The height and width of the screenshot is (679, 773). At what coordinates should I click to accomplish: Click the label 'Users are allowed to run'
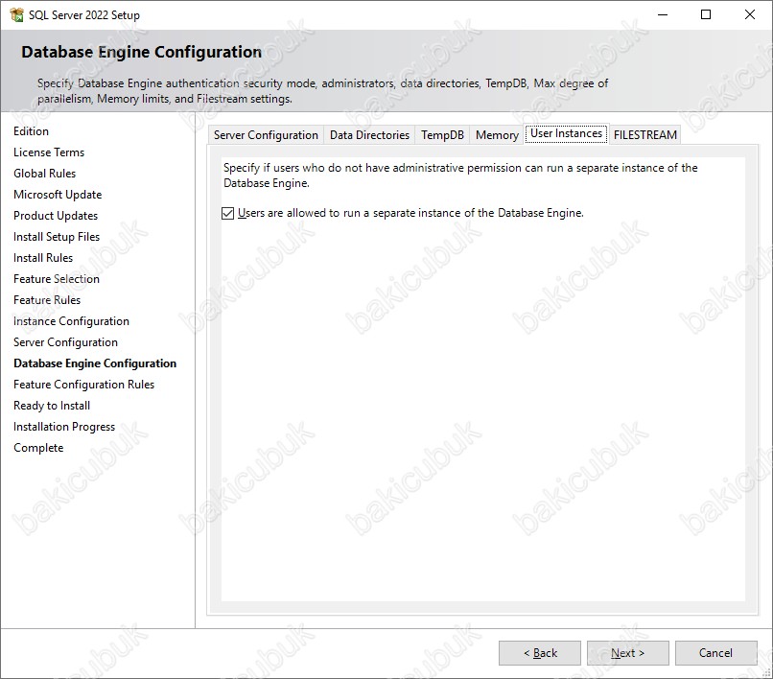tap(410, 213)
